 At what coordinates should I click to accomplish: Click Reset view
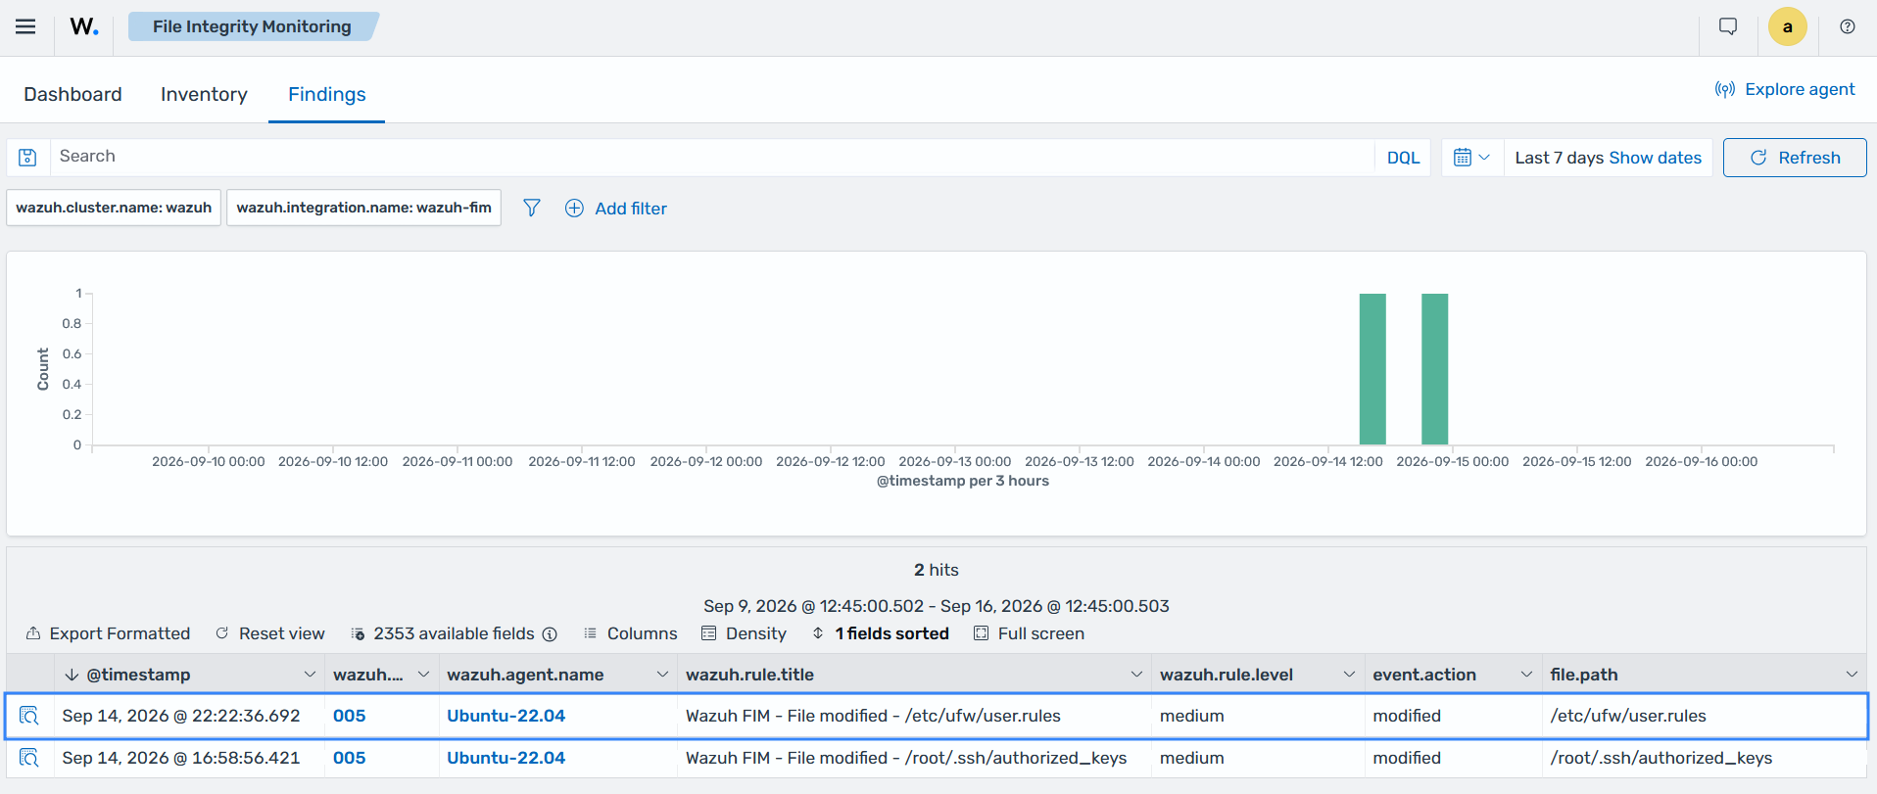click(270, 633)
